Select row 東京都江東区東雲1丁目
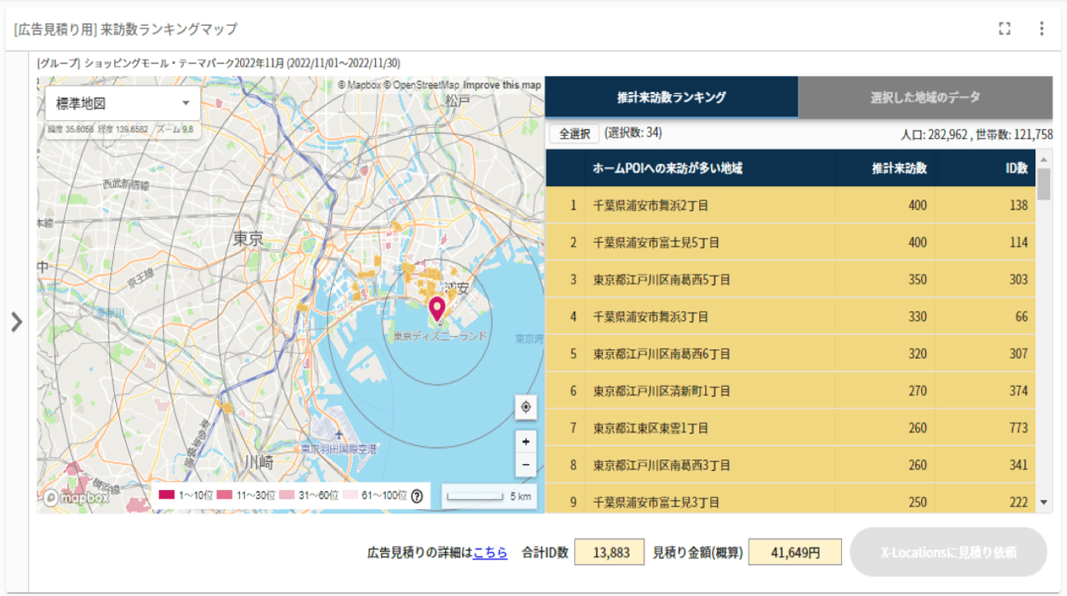1067x596 pixels. tap(790, 428)
